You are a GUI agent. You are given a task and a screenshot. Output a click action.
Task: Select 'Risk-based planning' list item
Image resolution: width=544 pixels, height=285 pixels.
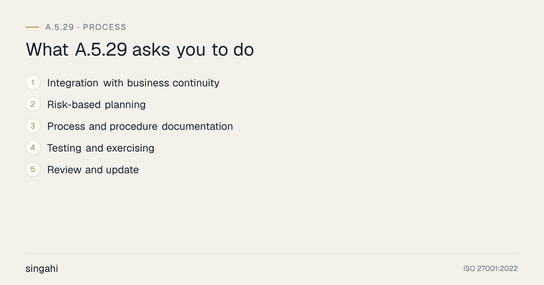97,105
